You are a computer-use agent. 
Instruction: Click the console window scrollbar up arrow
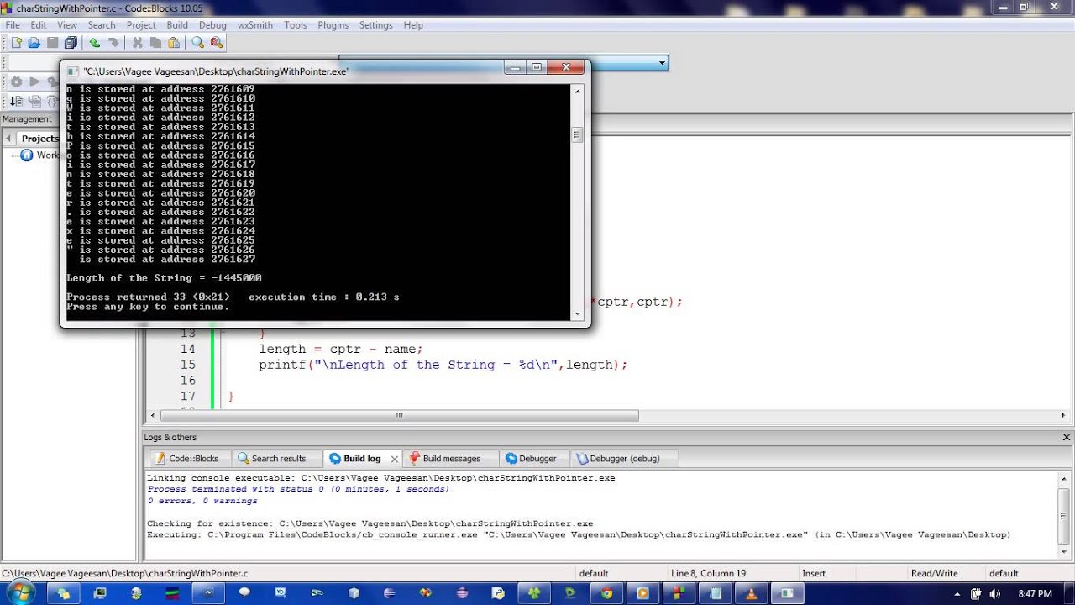[x=577, y=90]
